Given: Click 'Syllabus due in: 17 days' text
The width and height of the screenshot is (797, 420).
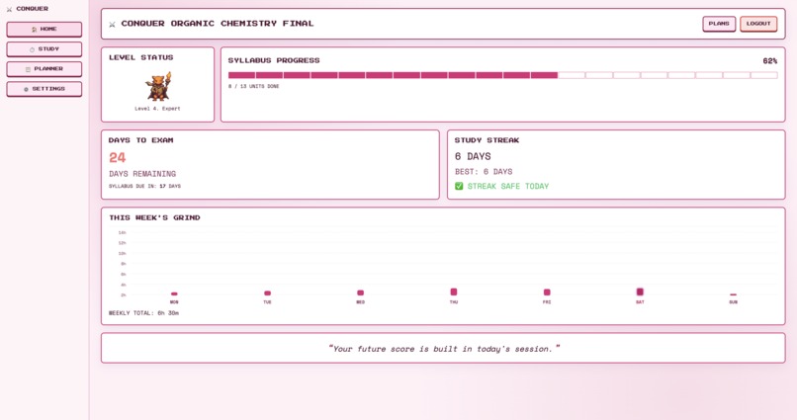Looking at the screenshot, I should (144, 187).
